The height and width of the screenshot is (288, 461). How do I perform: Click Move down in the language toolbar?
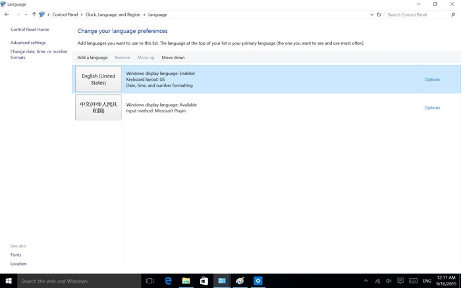click(x=173, y=58)
